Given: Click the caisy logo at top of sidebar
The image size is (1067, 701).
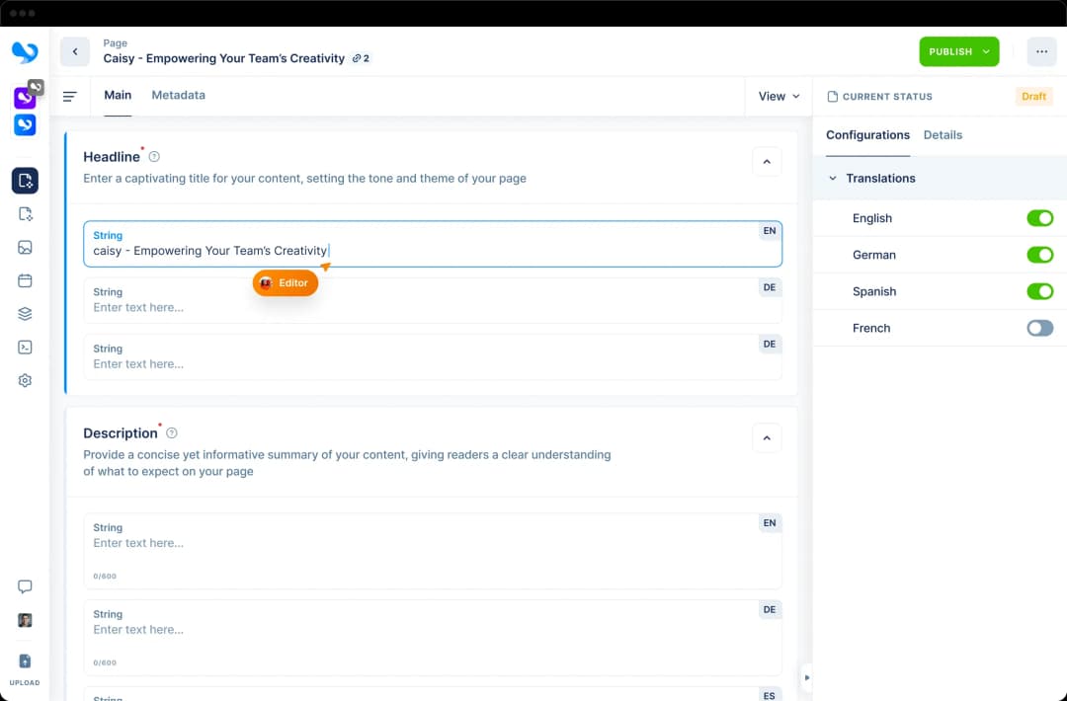Looking at the screenshot, I should (x=25, y=52).
